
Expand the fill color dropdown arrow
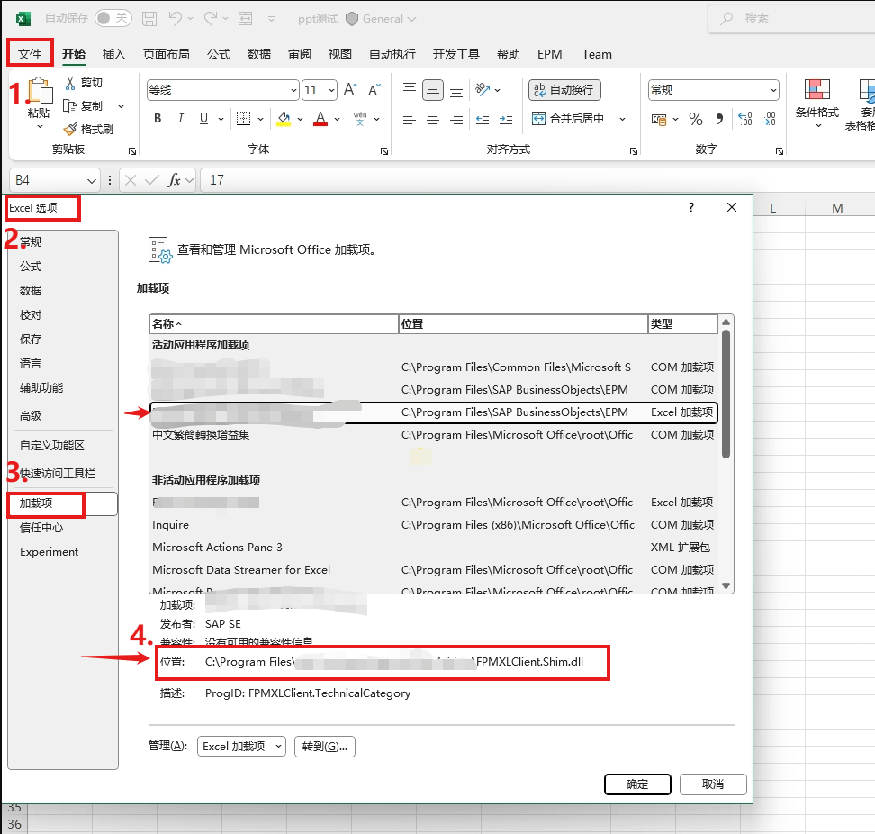301,119
